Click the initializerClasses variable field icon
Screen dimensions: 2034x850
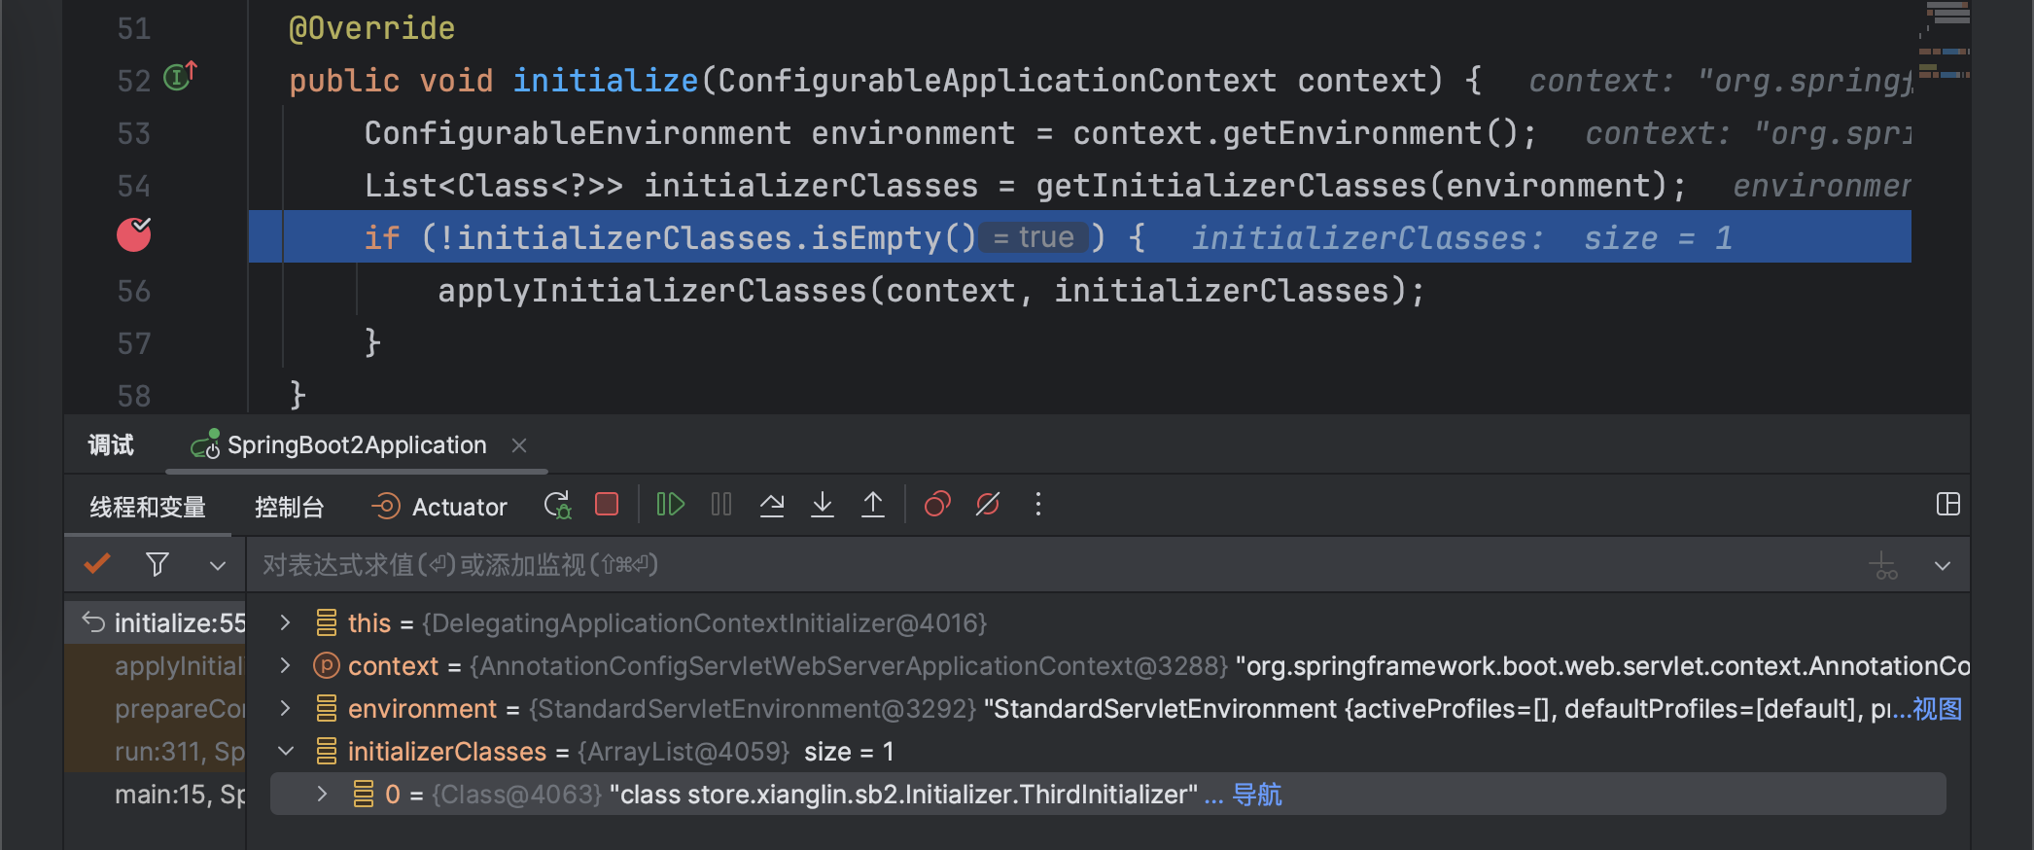[x=327, y=751]
